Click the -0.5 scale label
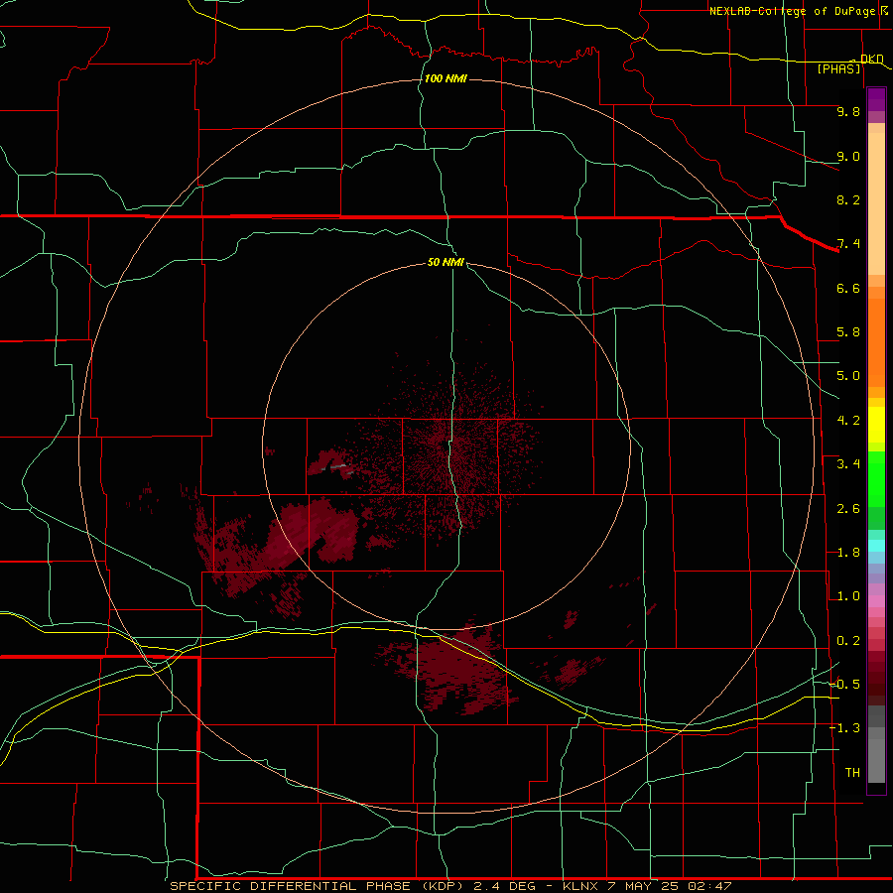This screenshot has width=893, height=893. (x=845, y=685)
